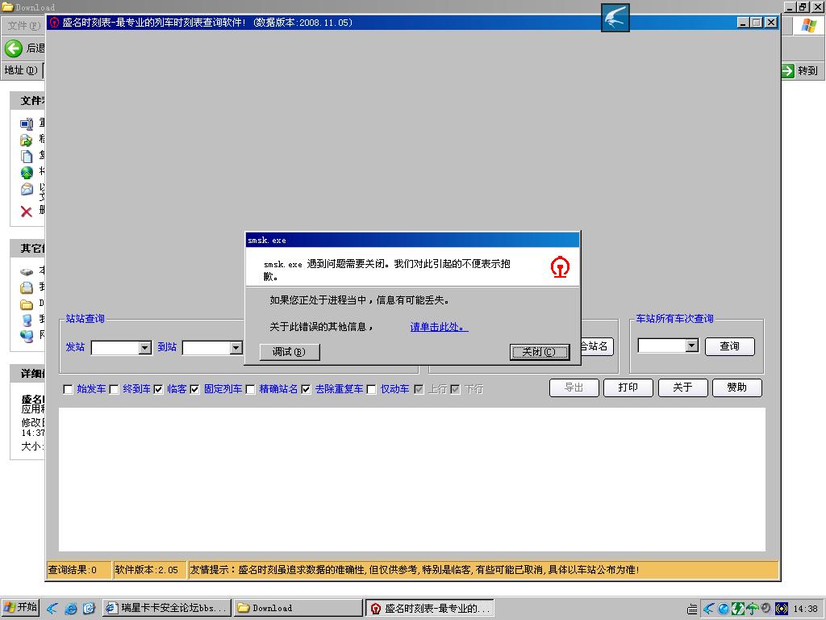The width and height of the screenshot is (826, 620).
Task: Click the rename file icon in Download task pane
Action: [27, 124]
